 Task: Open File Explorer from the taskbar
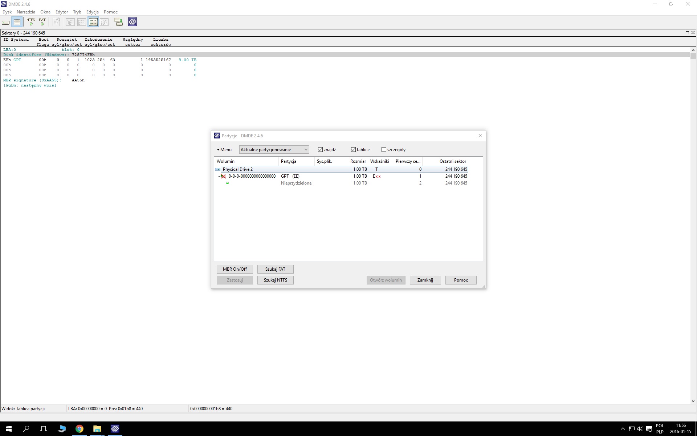(x=97, y=429)
